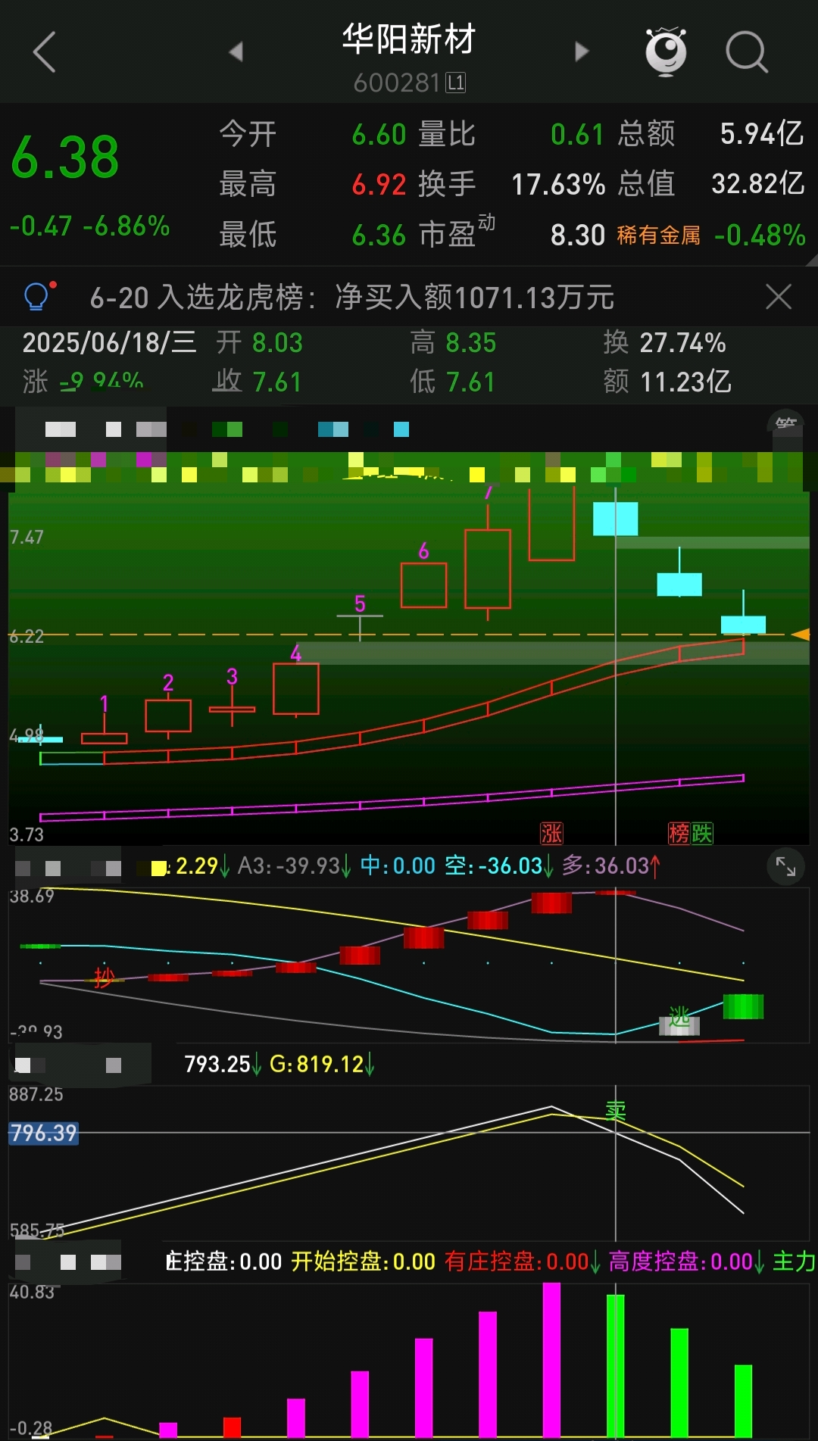Tap the stock name 华阳新材

pyautogui.click(x=409, y=39)
